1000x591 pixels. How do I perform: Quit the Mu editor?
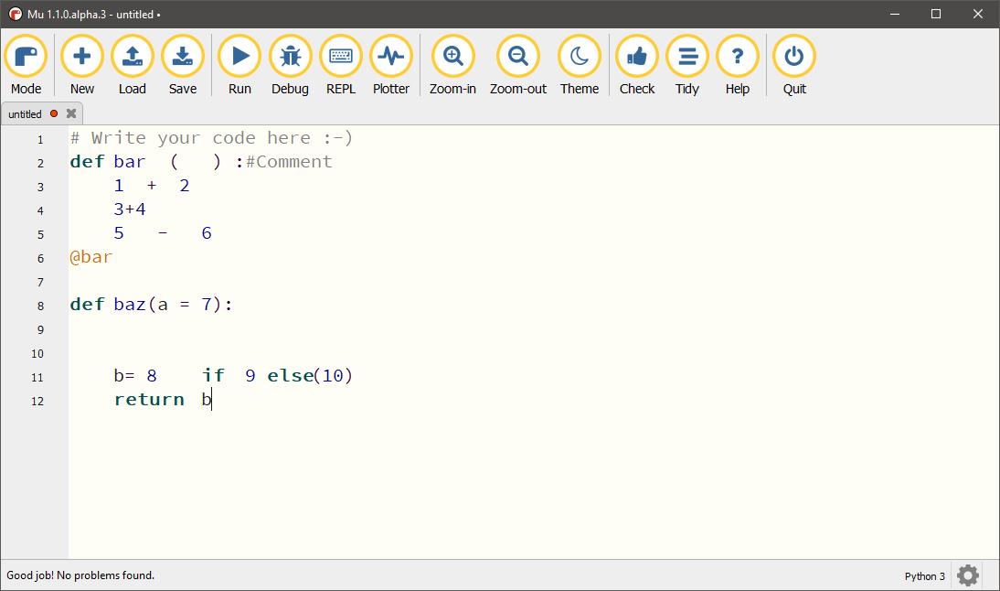[793, 57]
